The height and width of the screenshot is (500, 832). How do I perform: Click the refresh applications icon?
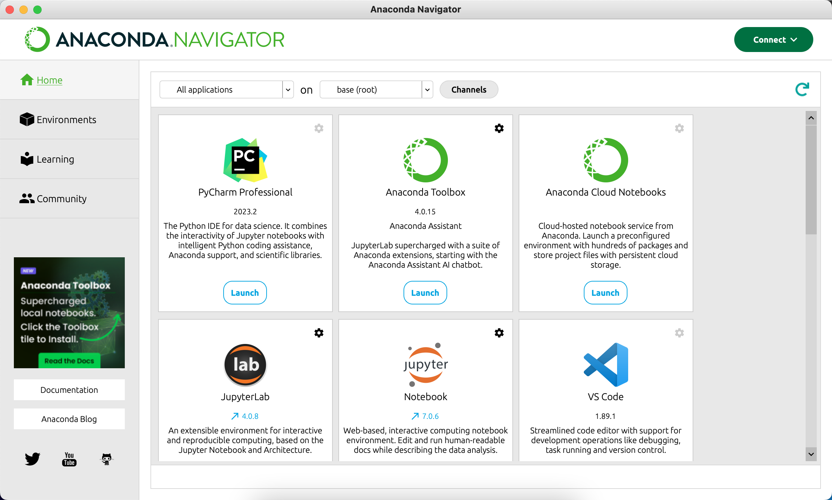[802, 89]
